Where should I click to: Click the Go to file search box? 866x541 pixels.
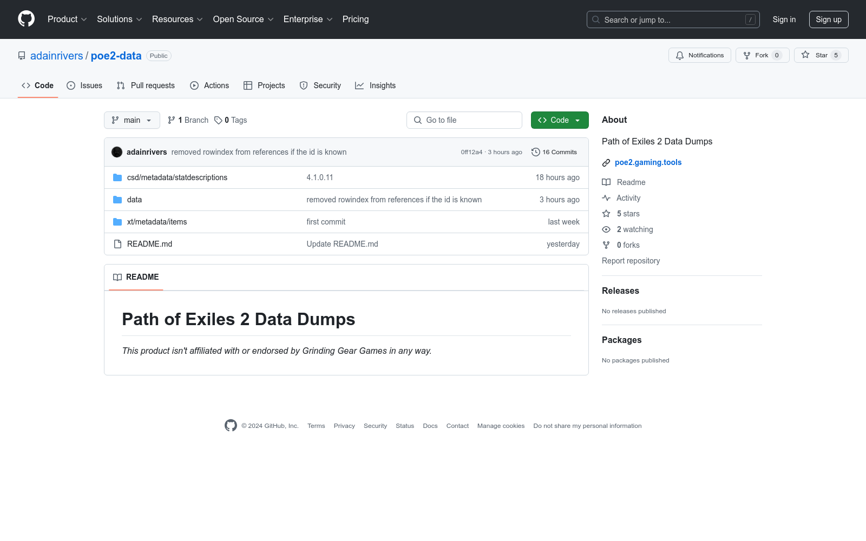coord(464,120)
